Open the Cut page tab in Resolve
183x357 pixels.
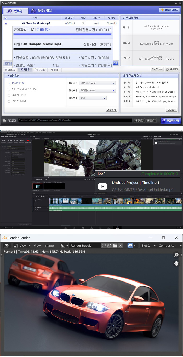pos(74,228)
